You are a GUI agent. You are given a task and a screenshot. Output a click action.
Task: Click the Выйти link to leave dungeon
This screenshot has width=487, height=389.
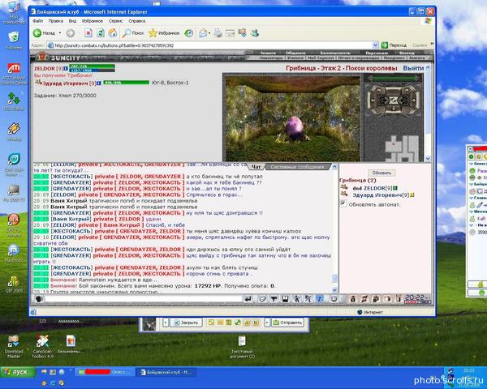point(413,68)
